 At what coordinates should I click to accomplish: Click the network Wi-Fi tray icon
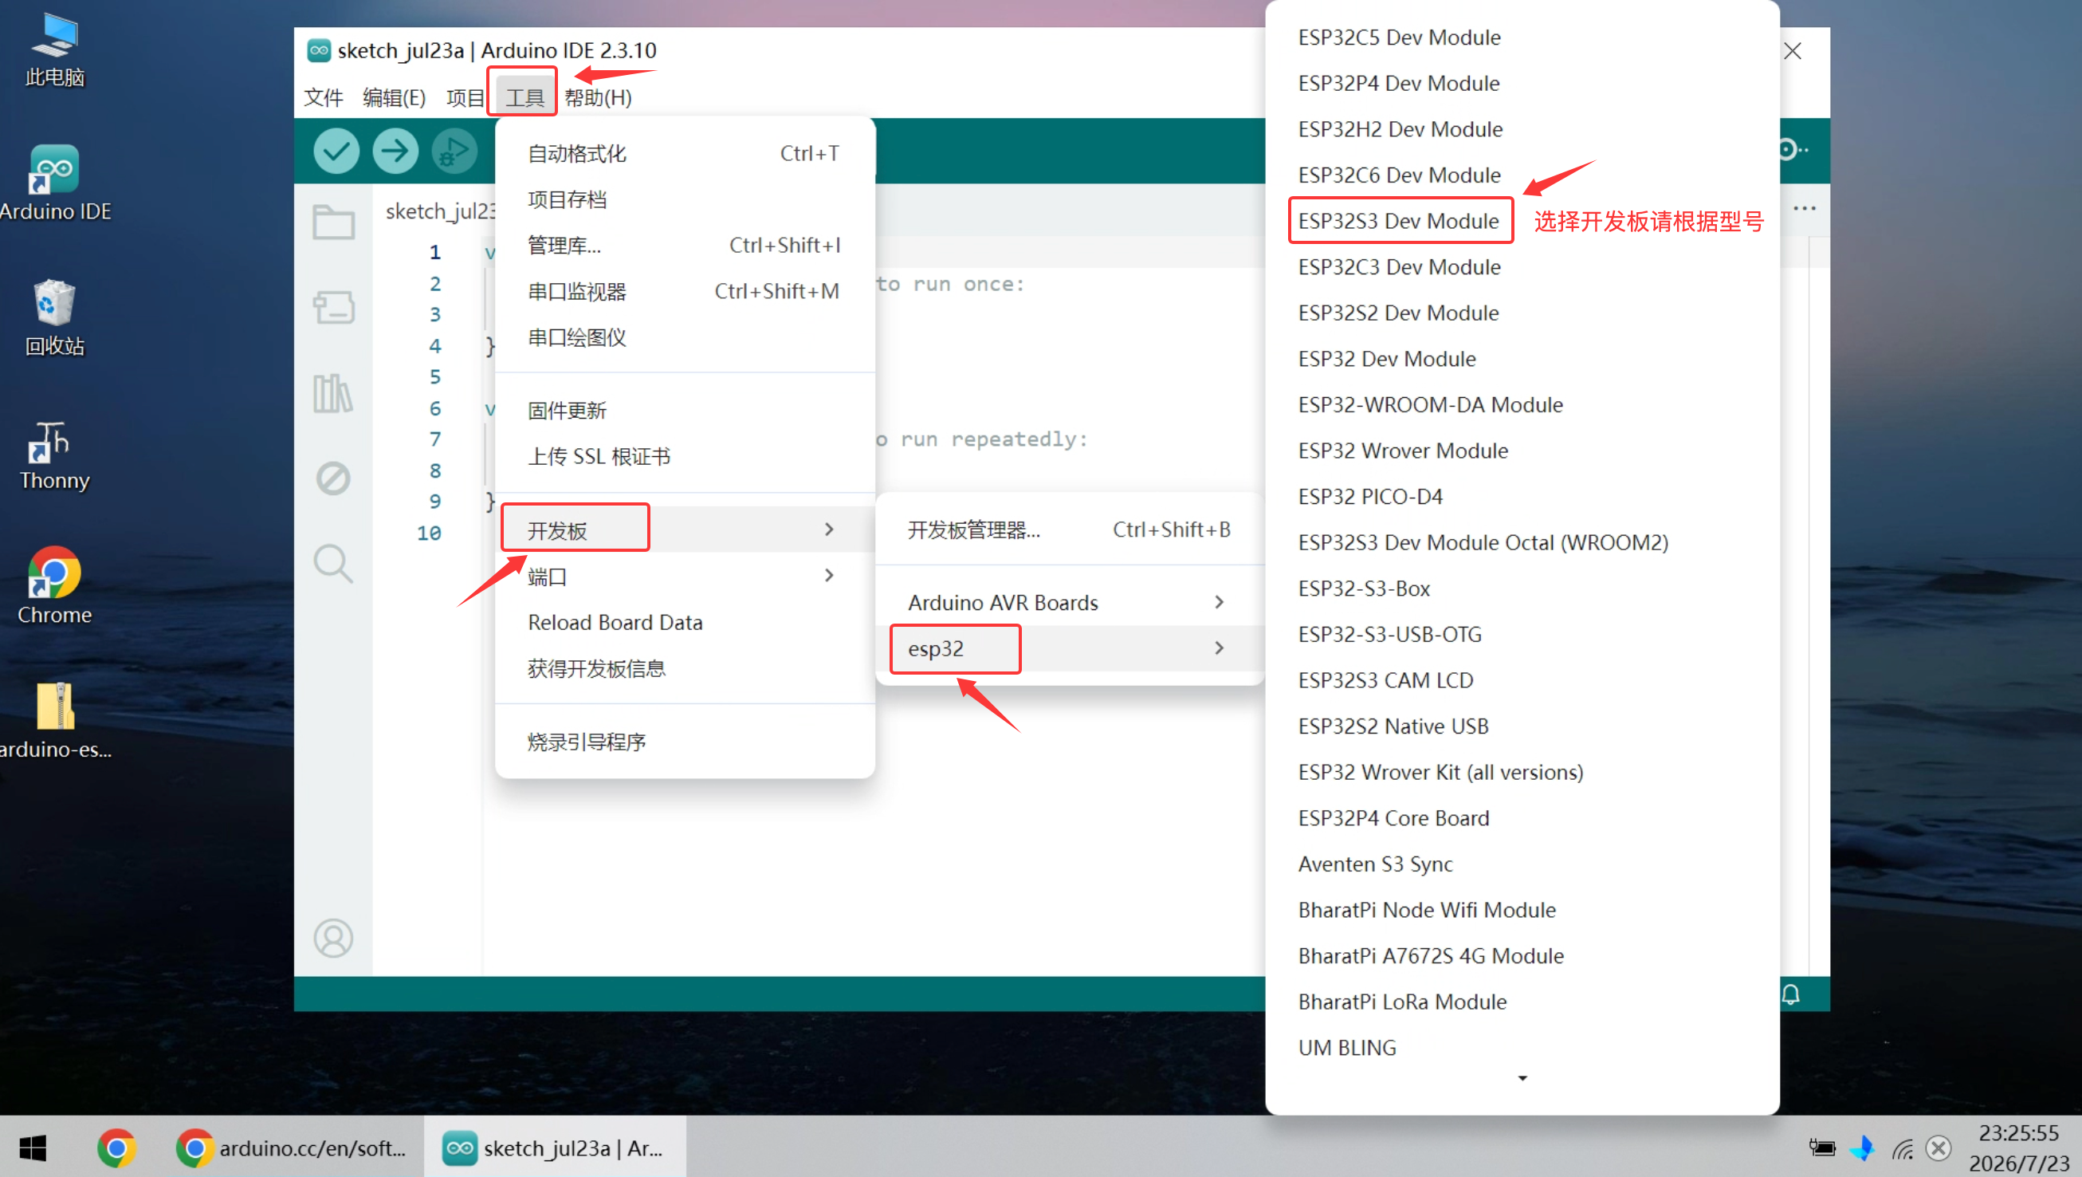pos(1901,1148)
